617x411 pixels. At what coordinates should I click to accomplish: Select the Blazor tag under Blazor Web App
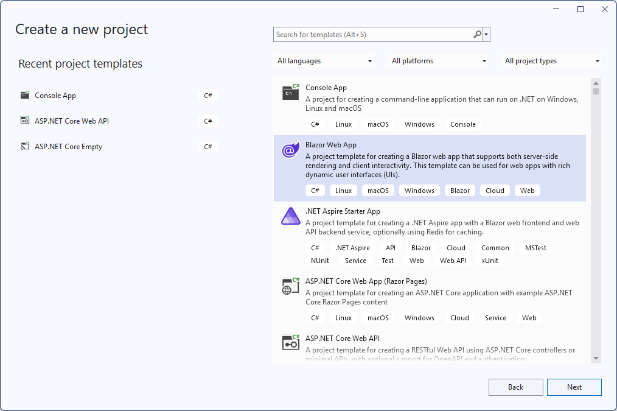[x=459, y=190]
